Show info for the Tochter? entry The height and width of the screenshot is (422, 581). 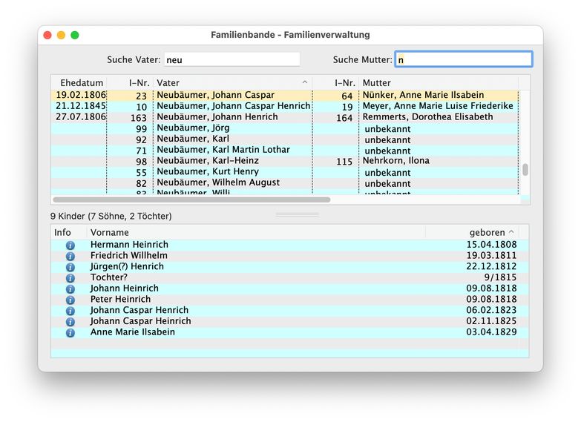tap(70, 277)
